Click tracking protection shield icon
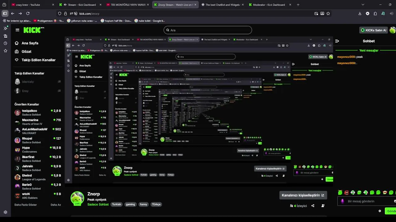The image size is (396, 222). (x=60, y=14)
